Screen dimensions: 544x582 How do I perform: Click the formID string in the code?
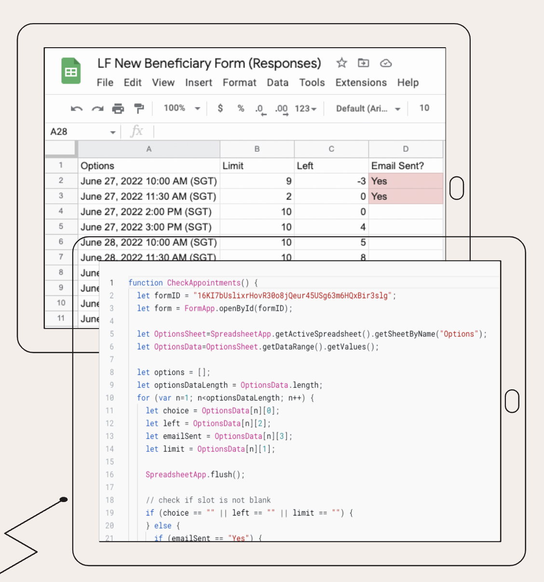point(293,295)
